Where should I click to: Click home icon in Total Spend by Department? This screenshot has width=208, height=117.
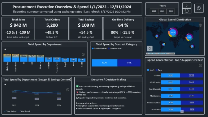pos(5,49)
